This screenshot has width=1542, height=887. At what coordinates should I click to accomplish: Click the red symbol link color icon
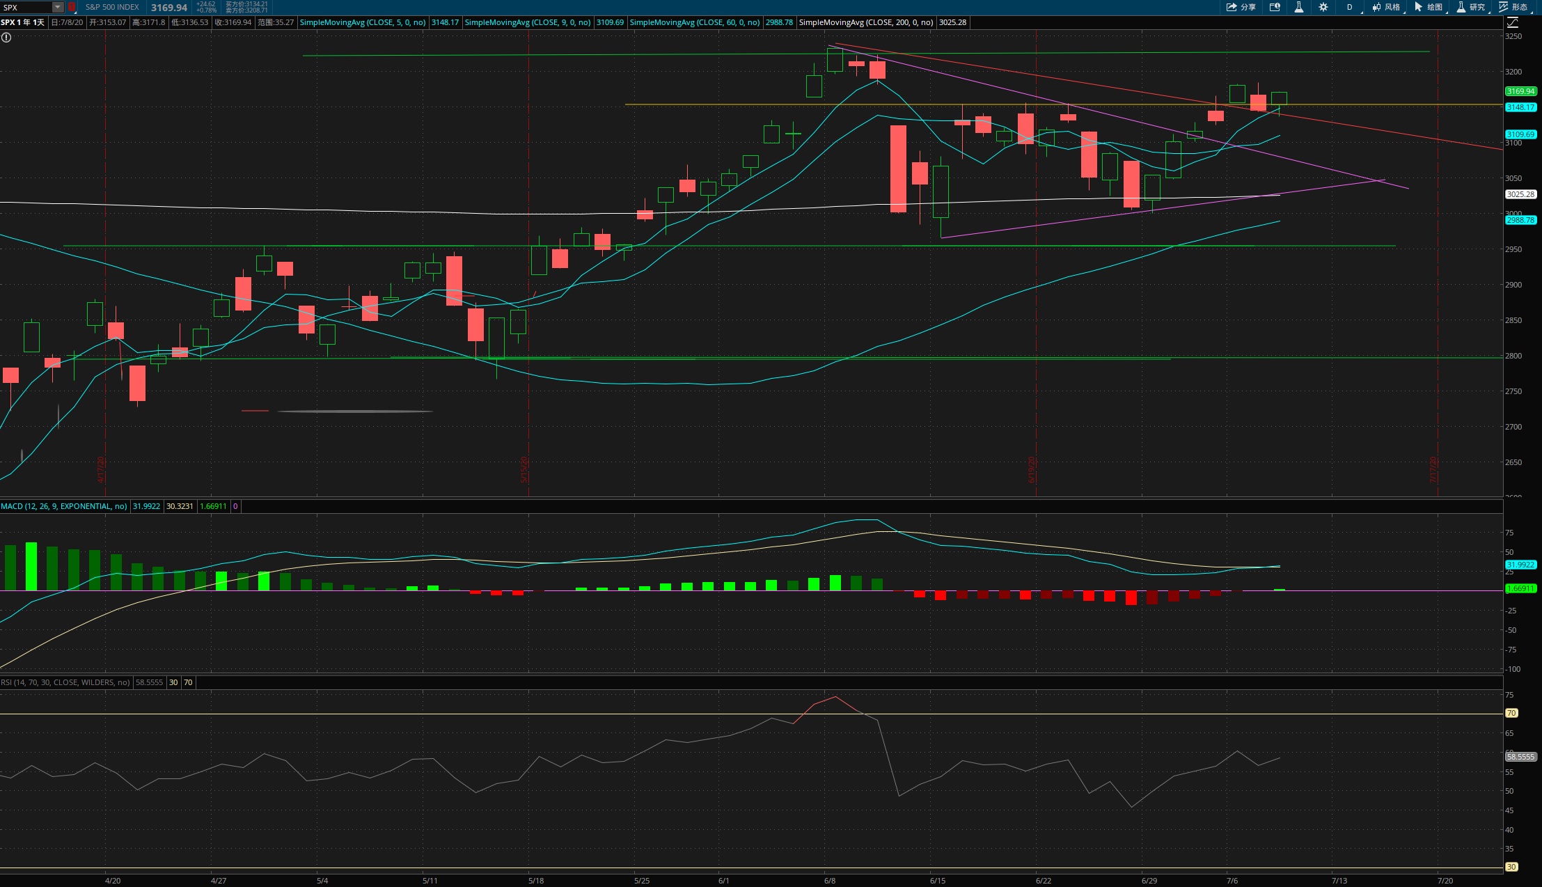pyautogui.click(x=72, y=7)
